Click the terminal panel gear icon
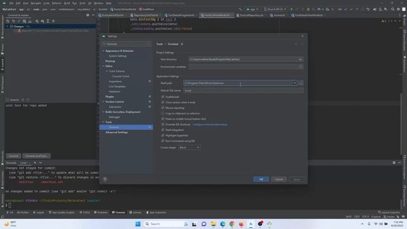407x229 pixels. (394, 163)
